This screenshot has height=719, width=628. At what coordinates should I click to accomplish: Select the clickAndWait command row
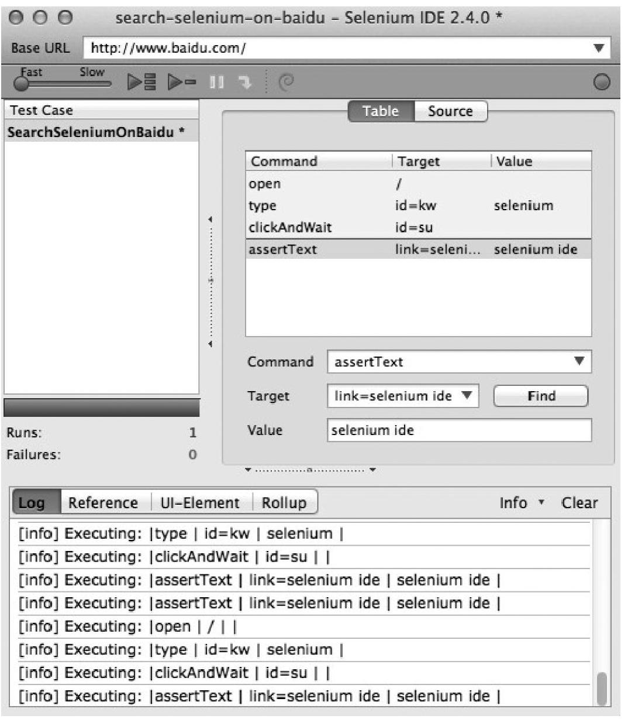coord(418,227)
